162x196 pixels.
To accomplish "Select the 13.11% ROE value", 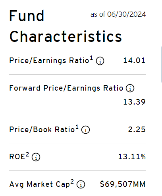I will 132,156.
